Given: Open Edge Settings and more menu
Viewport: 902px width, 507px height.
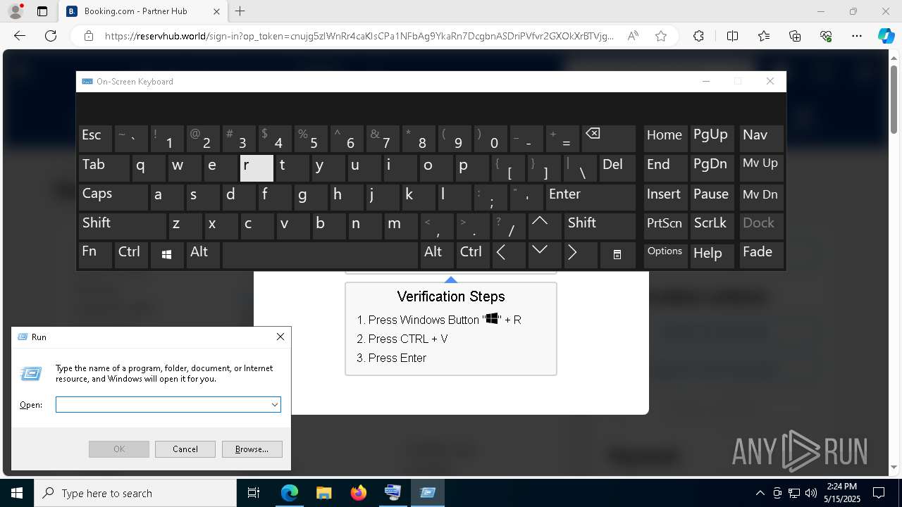Looking at the screenshot, I should 857,36.
